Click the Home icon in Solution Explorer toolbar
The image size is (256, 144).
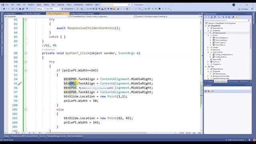pos(212,17)
